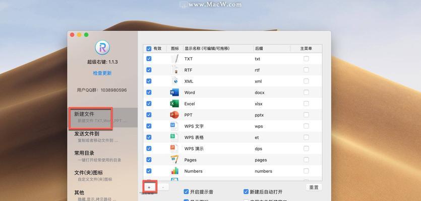The width and height of the screenshot is (421, 201).
Task: Open the 常用目录 sidebar section
Action: (102, 156)
